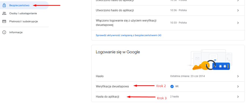Select the Weryfikacja dwuetapowa label
The height and width of the screenshot is (104, 248).
(112, 86)
